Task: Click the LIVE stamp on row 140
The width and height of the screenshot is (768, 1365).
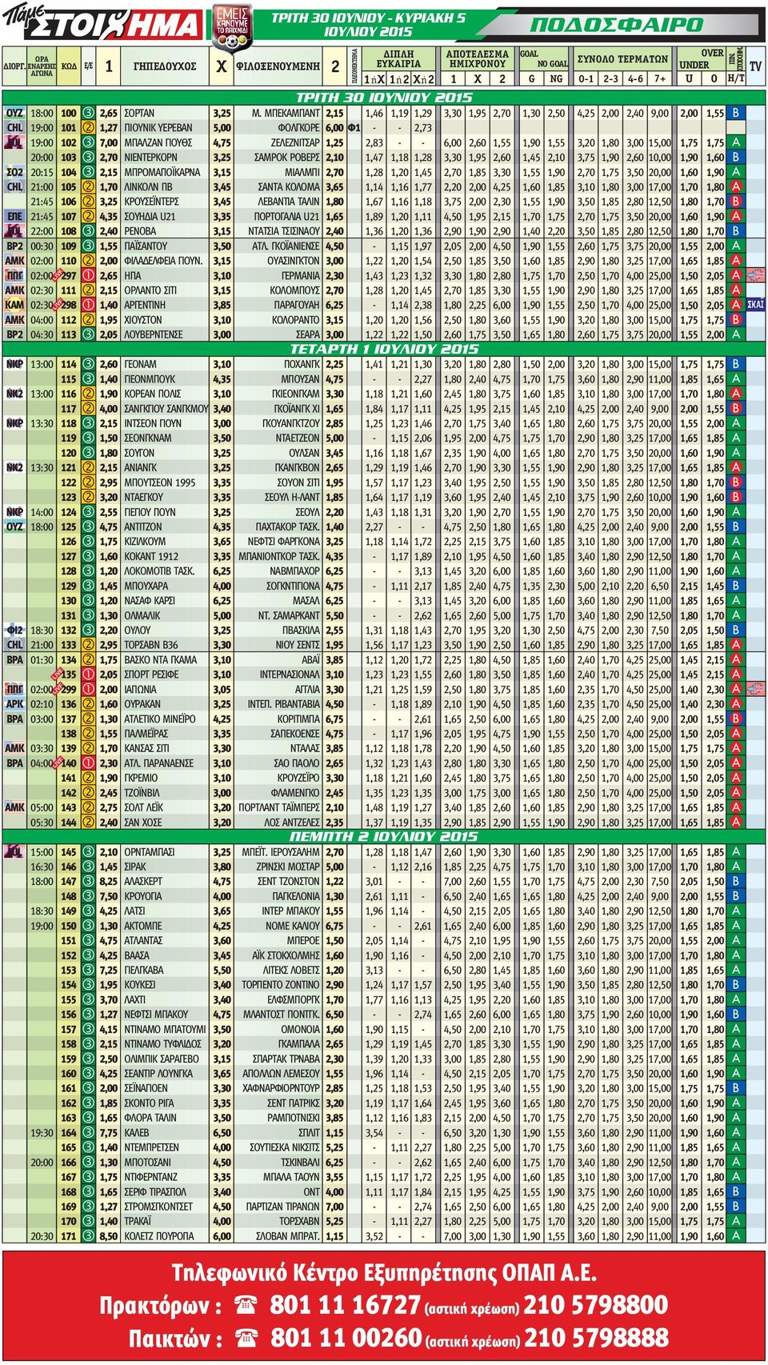Action: coord(59,762)
